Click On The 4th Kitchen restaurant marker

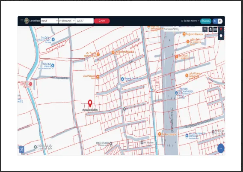coord(98,54)
